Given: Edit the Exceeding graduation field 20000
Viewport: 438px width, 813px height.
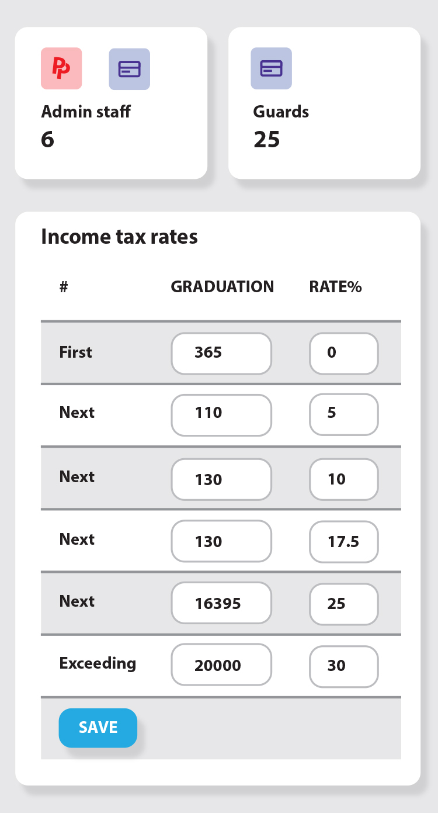Looking at the screenshot, I should (221, 665).
